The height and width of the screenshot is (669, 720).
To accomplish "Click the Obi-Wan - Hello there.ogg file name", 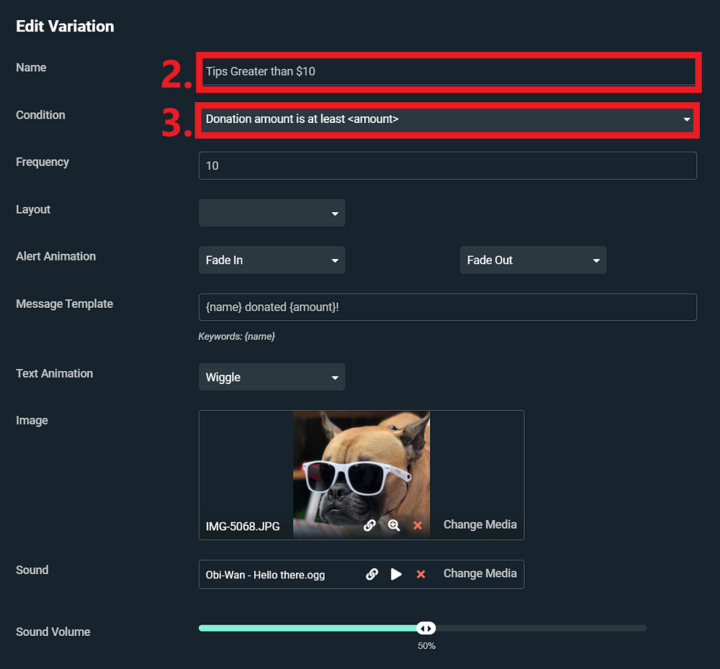I will click(x=265, y=575).
